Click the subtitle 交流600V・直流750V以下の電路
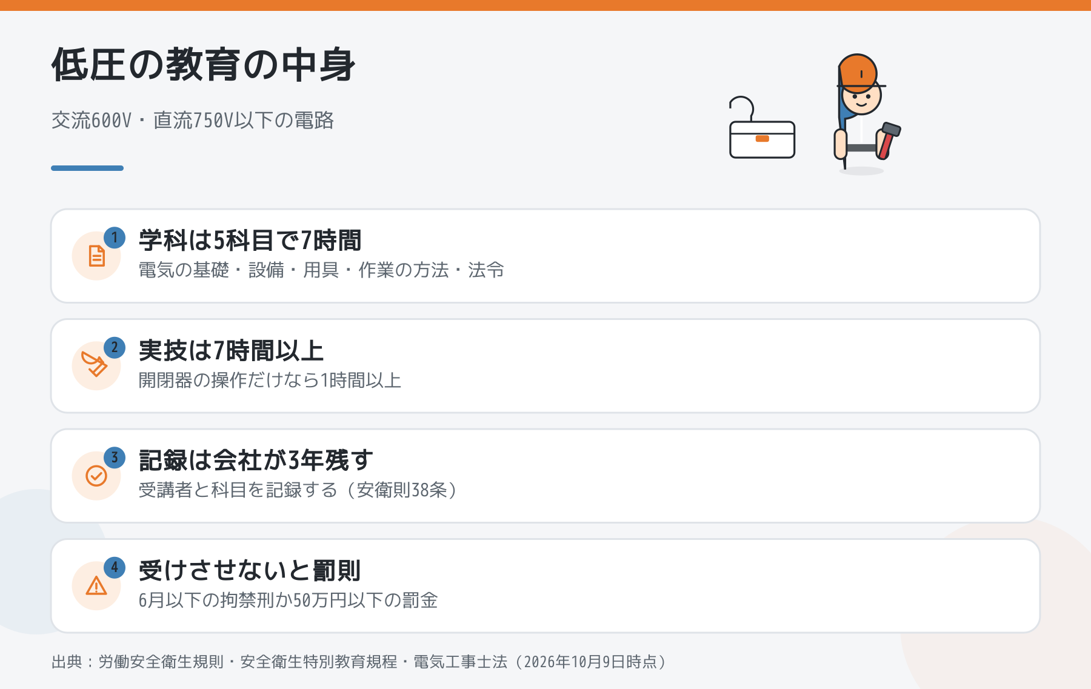1091x689 pixels. pyautogui.click(x=193, y=121)
